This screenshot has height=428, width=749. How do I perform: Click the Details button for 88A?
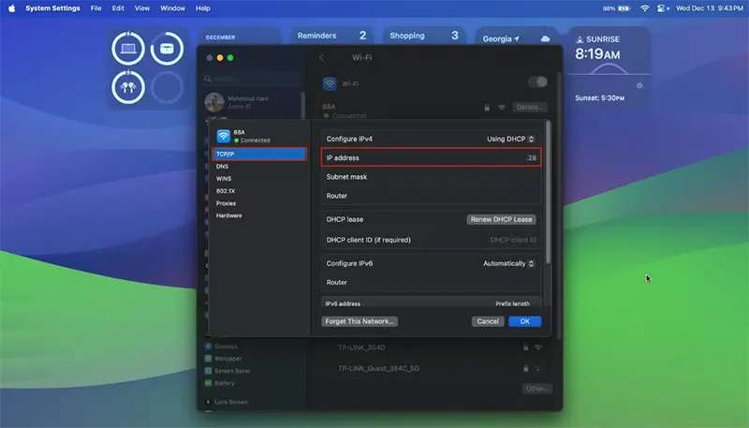[530, 107]
